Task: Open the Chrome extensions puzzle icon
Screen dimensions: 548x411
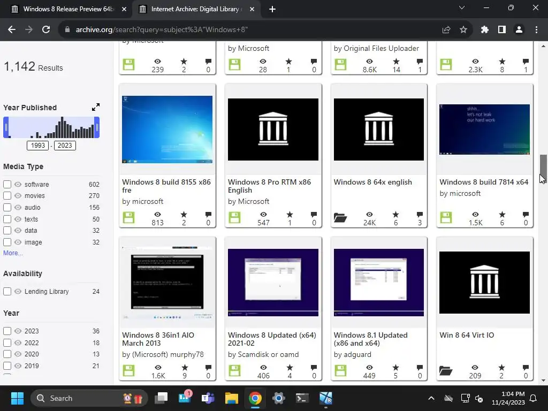Action: pyautogui.click(x=485, y=30)
